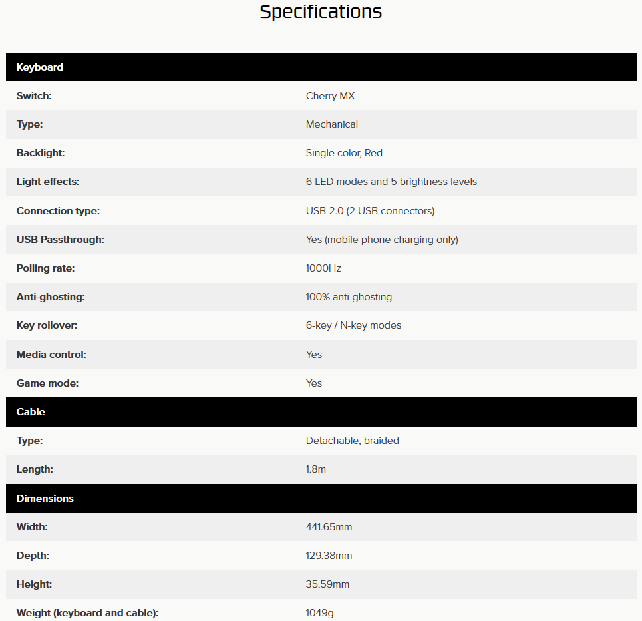Click the 6-key / N-key modes value
The height and width of the screenshot is (621, 642).
[x=353, y=325]
